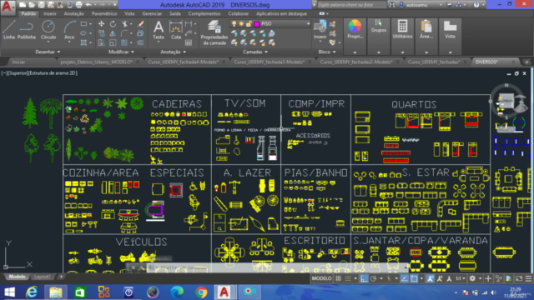This screenshot has width=534, height=300.
Task: Toggle object snap tracking
Action: [404, 278]
